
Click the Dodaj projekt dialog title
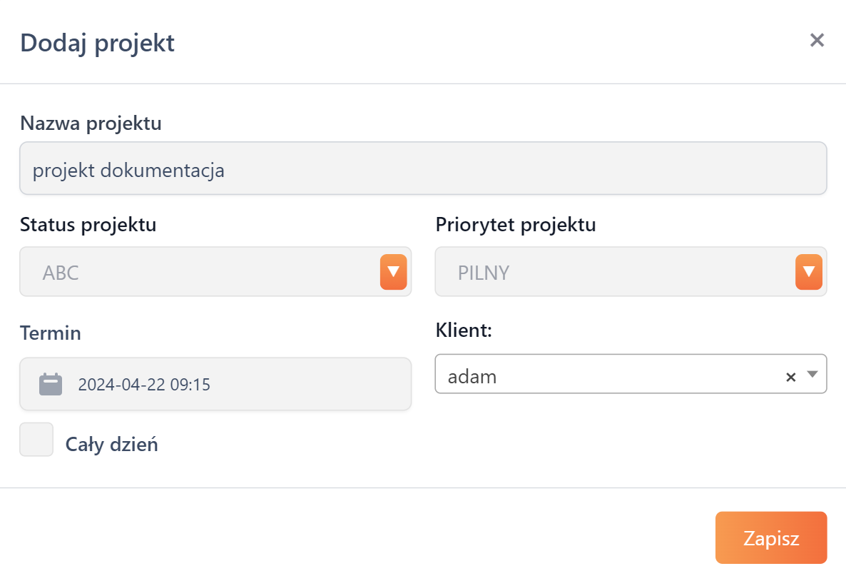pyautogui.click(x=97, y=43)
